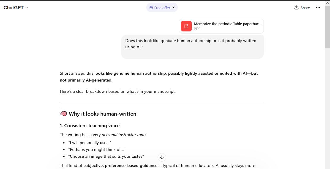330x169 pixels.
Task: Click the italic "personal instructor tone" text
Action: point(123,135)
